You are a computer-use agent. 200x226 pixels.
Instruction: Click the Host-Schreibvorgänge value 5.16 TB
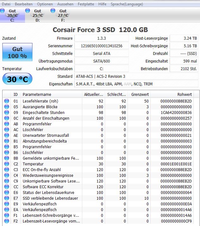tap(184, 46)
